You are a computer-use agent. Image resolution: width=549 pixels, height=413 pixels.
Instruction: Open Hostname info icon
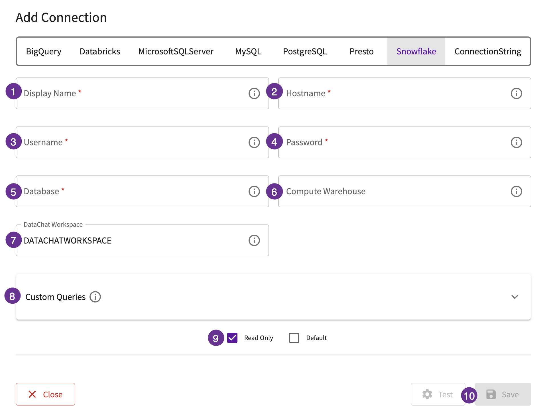pos(516,93)
